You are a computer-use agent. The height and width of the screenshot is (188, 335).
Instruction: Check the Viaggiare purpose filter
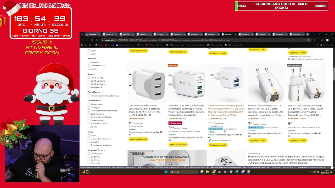[x=89, y=142]
